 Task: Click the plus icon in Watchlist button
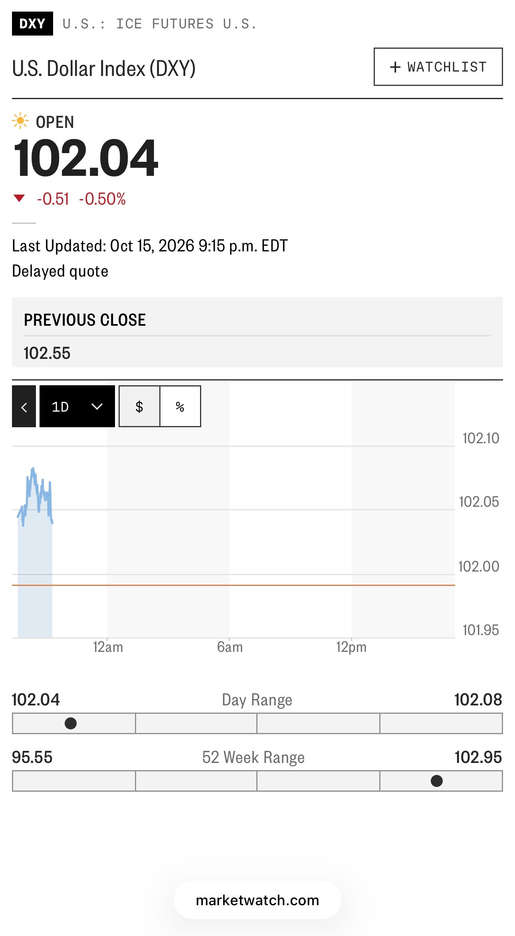[x=395, y=67]
